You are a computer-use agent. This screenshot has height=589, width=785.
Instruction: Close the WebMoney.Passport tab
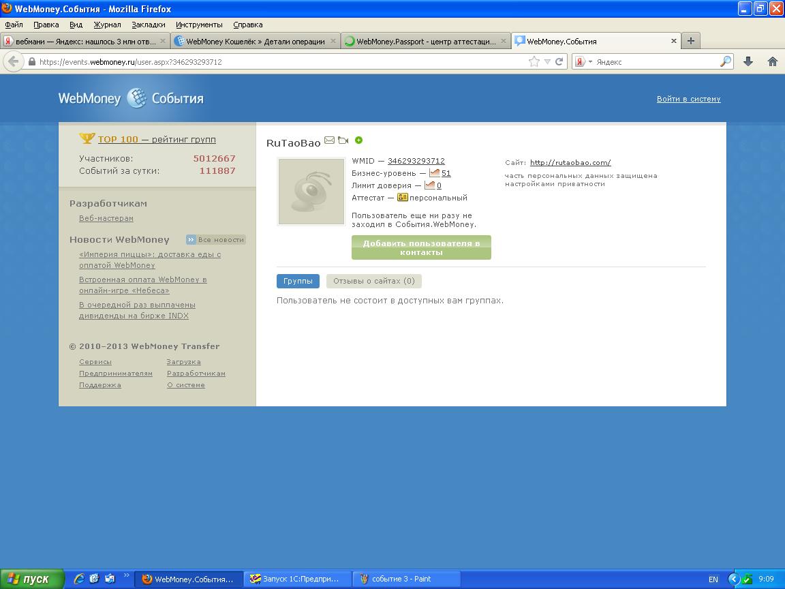pos(504,41)
